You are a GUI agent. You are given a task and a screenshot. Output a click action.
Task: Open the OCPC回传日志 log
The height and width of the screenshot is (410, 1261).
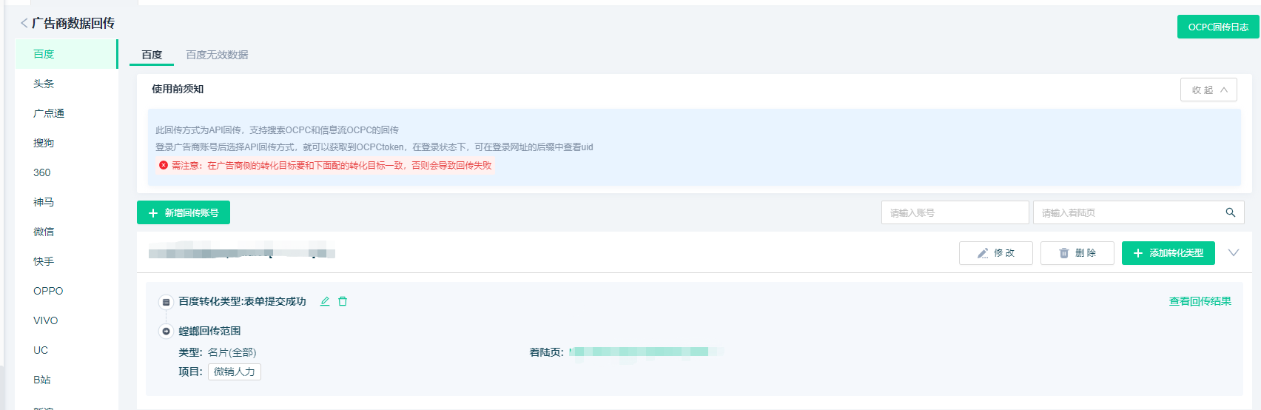1217,27
